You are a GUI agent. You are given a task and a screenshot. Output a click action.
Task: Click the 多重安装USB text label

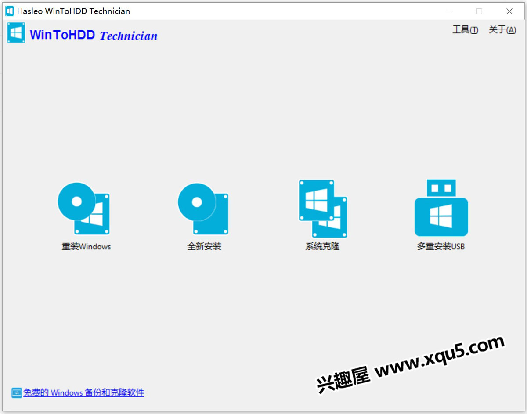click(441, 247)
